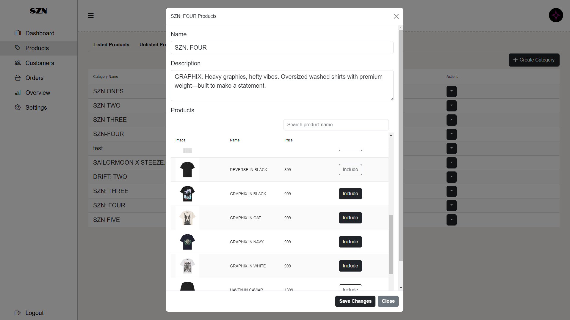Go to Products in sidebar
The height and width of the screenshot is (320, 570).
[37, 48]
